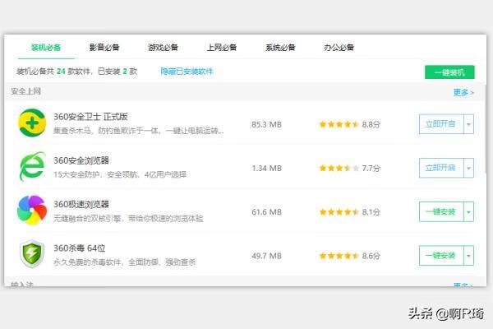
Task: Click star rating for 360极速浏览器
Action: click(339, 211)
